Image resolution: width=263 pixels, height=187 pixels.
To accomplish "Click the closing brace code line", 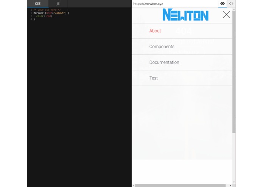I will tap(34, 19).
